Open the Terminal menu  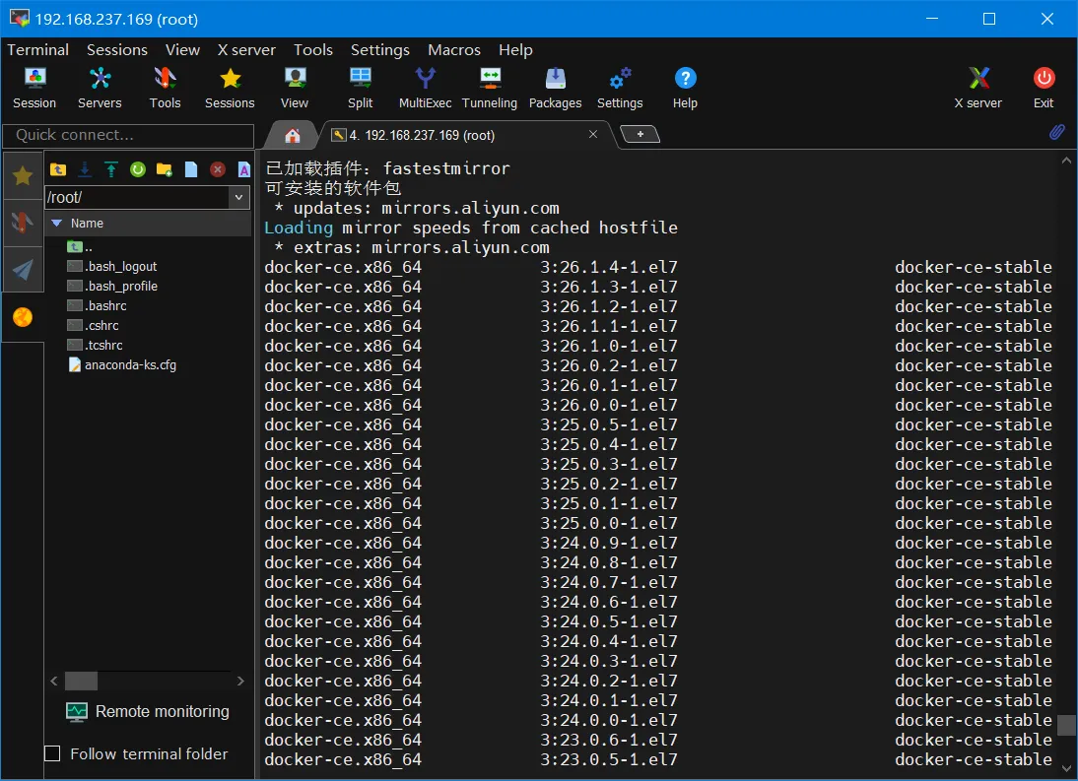(x=37, y=49)
